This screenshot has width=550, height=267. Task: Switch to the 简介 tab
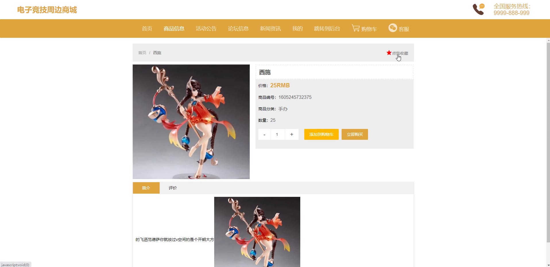point(146,188)
